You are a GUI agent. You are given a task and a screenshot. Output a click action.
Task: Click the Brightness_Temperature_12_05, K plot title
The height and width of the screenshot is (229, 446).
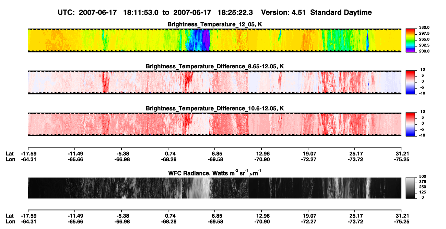[x=215, y=24]
